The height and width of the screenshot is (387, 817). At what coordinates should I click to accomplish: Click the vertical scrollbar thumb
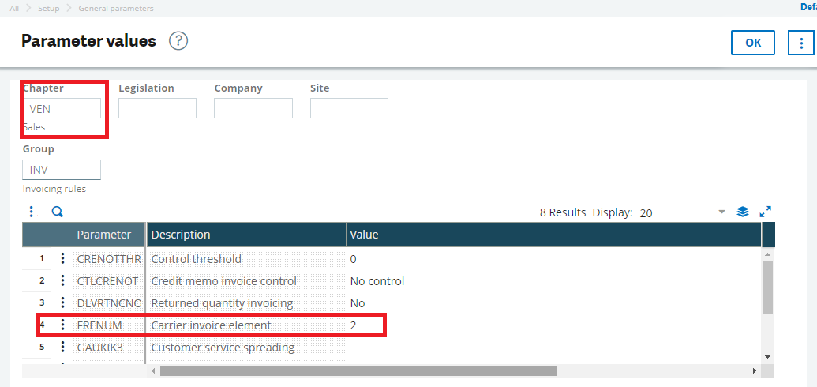tap(767, 287)
